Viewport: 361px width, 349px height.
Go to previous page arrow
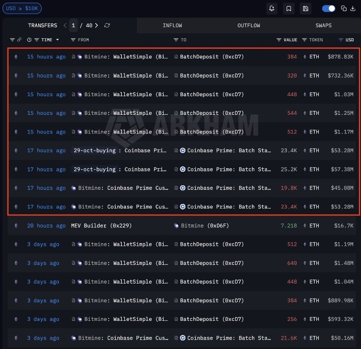pyautogui.click(x=65, y=25)
